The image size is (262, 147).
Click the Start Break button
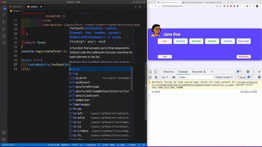pos(196,41)
